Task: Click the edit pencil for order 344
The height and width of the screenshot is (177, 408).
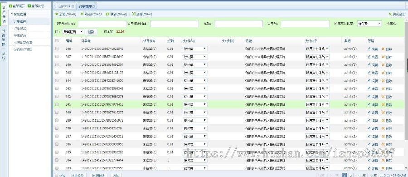Action: [x=369, y=80]
